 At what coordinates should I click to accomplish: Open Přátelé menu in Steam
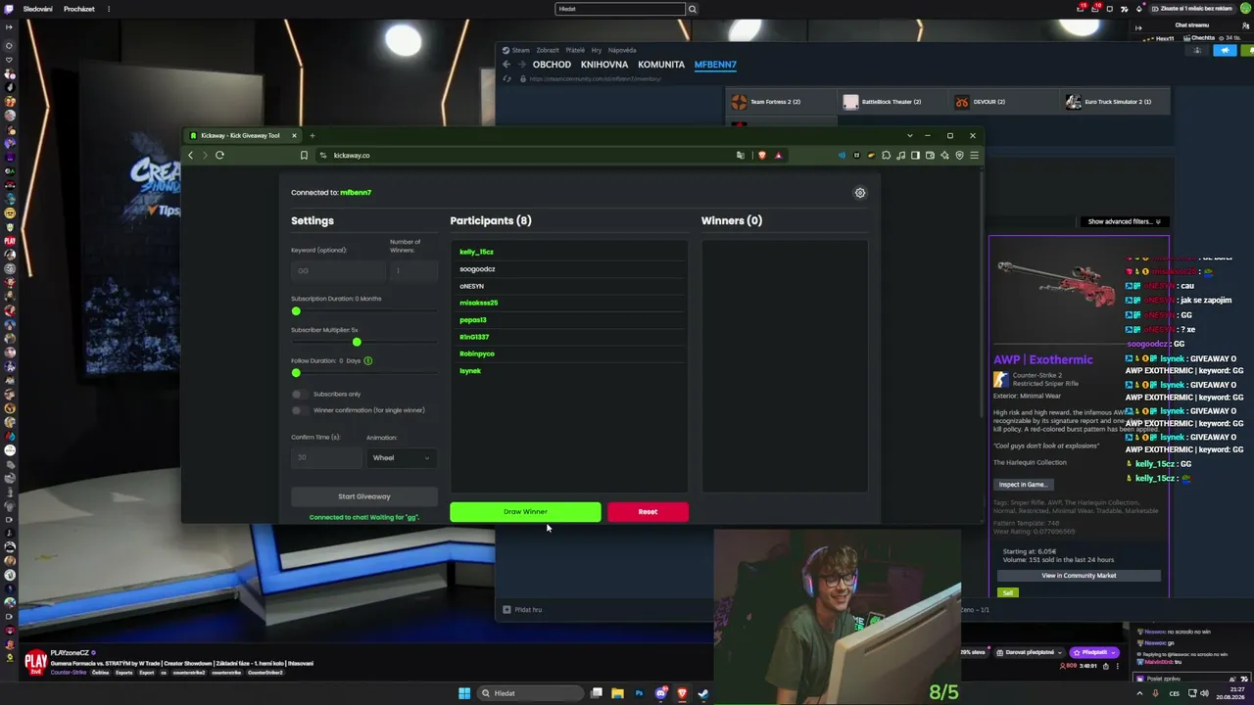coord(575,50)
